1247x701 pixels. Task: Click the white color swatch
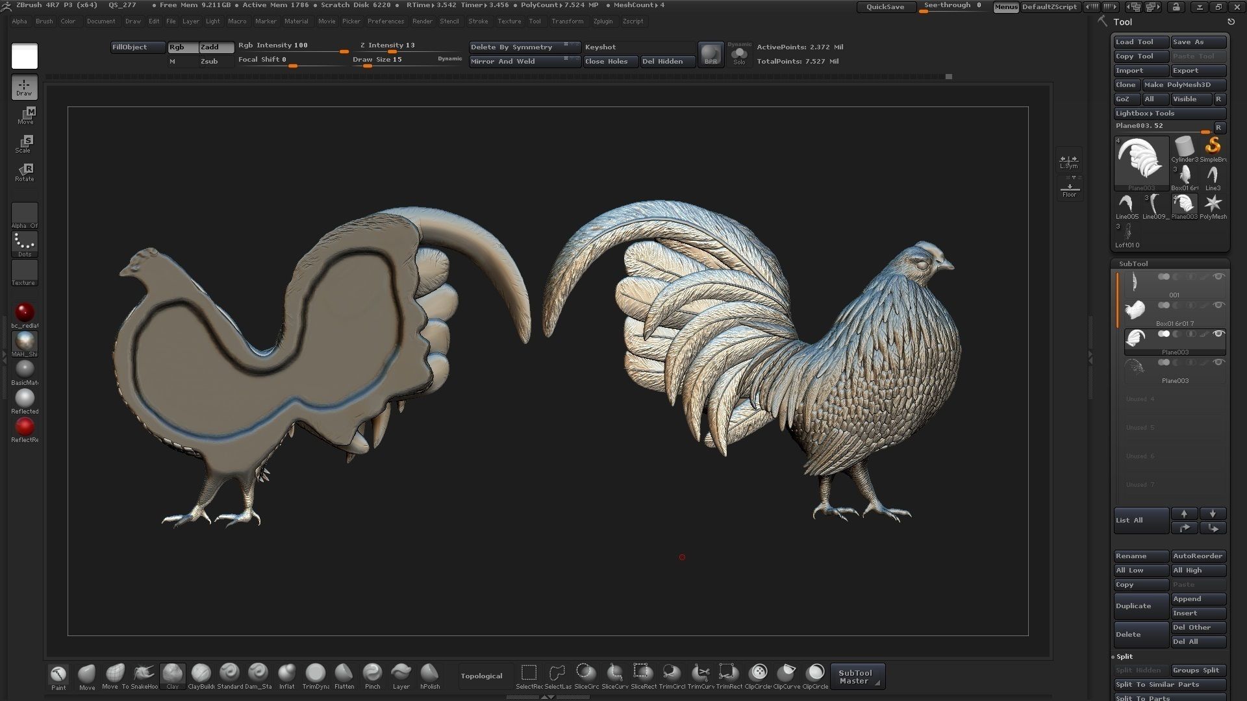(25, 56)
